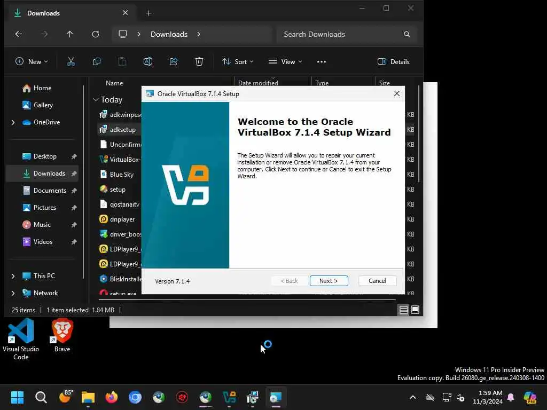Click the Copy icon in toolbar
Screen dimensions: 547x410
click(x=97, y=62)
